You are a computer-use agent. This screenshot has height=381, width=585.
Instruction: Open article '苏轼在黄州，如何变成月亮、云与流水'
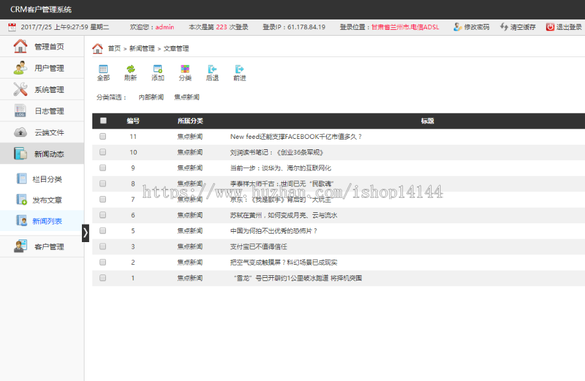tap(283, 215)
